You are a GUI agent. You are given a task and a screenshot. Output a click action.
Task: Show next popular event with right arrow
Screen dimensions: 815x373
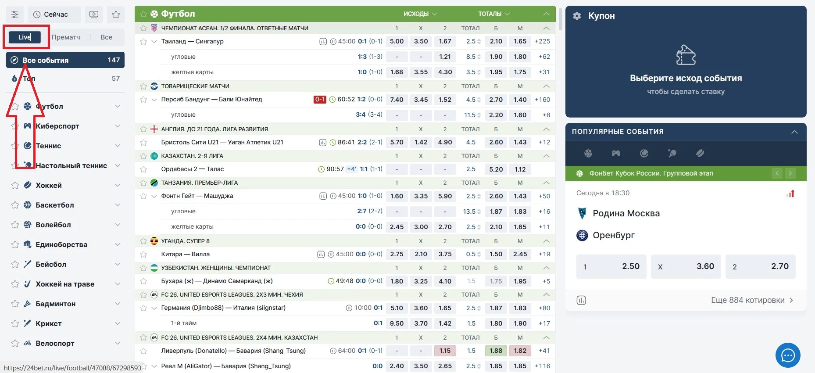pos(790,173)
